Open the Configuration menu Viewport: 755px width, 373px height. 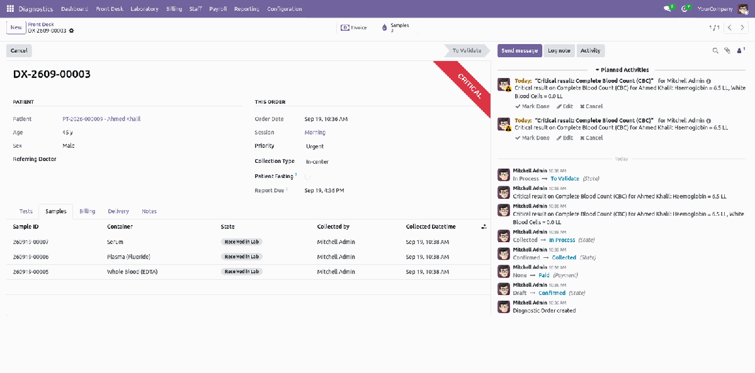point(285,9)
